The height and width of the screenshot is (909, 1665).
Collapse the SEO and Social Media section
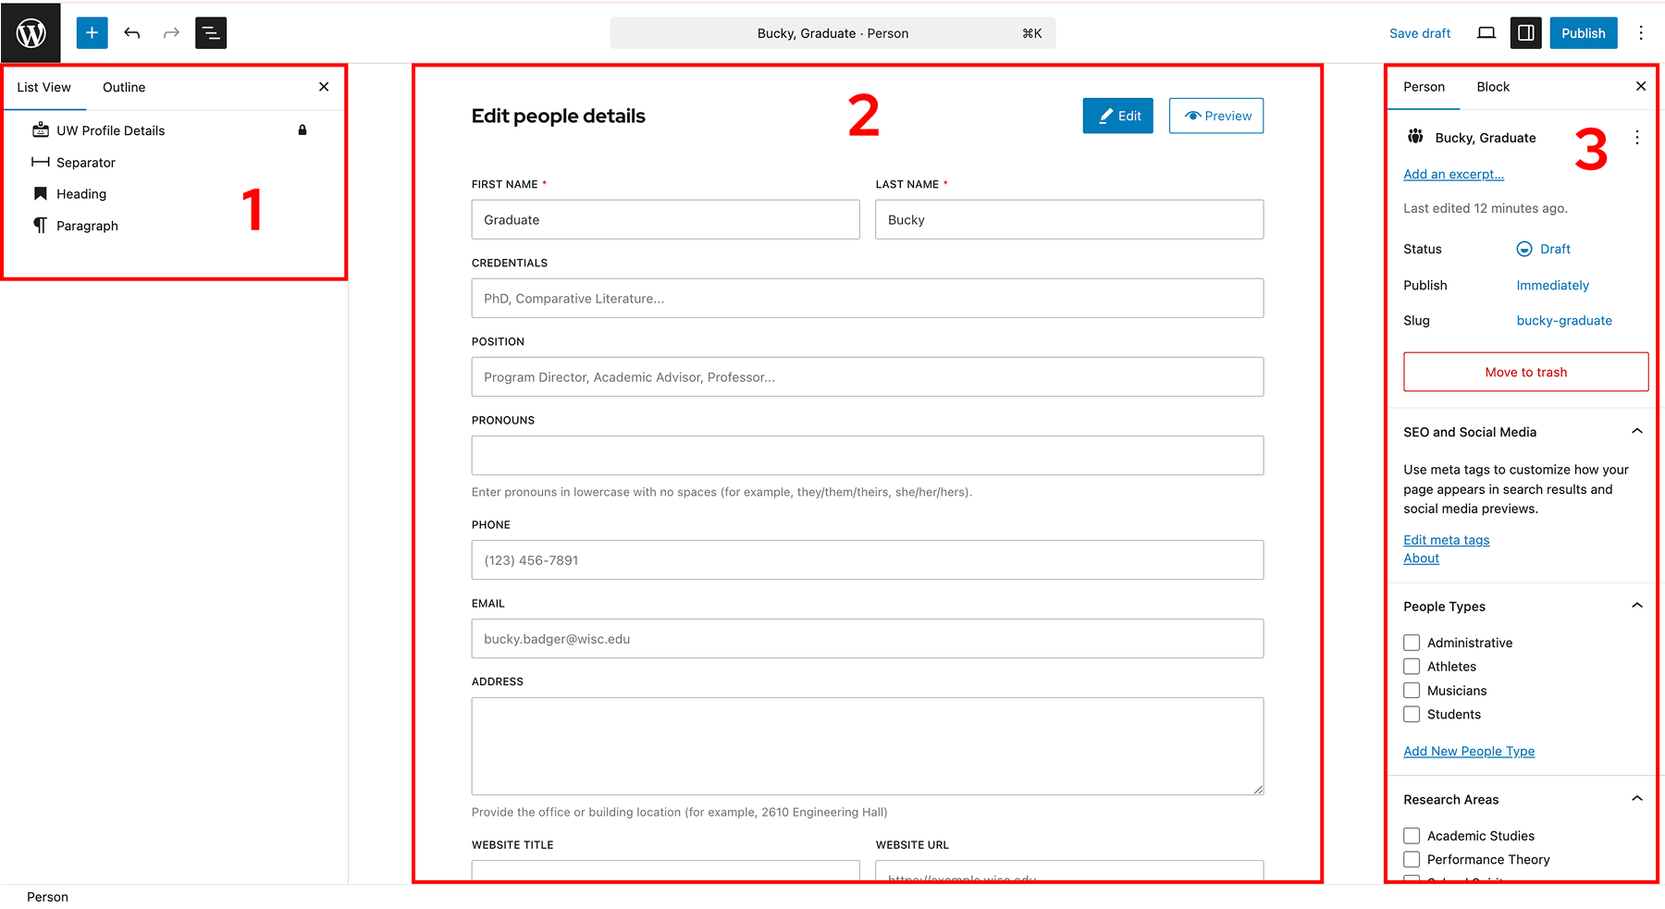click(1636, 432)
